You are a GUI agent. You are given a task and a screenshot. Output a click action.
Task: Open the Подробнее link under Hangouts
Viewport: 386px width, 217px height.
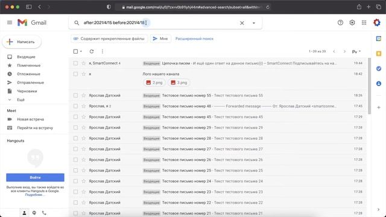(x=35, y=195)
